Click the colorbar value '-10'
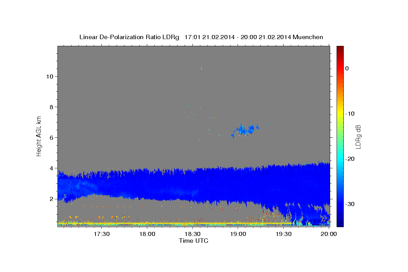 [350, 114]
